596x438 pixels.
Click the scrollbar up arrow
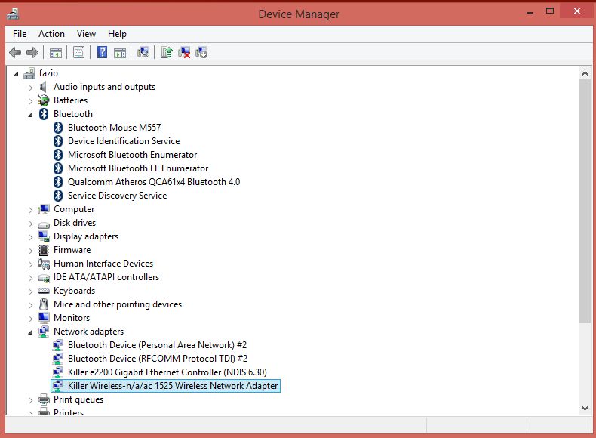coord(585,73)
